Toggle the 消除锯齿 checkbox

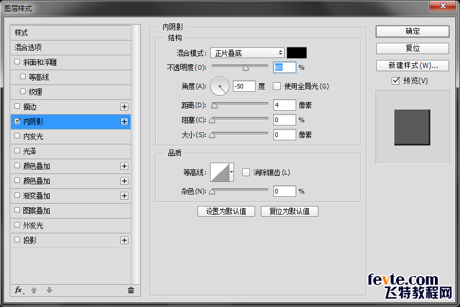point(246,172)
